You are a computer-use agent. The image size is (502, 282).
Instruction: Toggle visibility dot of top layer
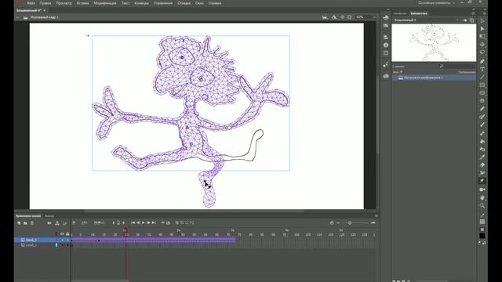(63, 240)
